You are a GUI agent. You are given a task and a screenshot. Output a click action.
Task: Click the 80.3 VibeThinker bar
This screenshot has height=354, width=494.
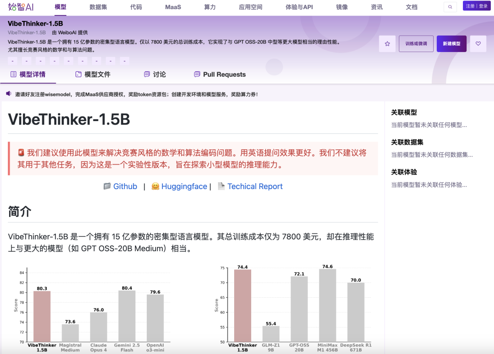tap(42, 316)
